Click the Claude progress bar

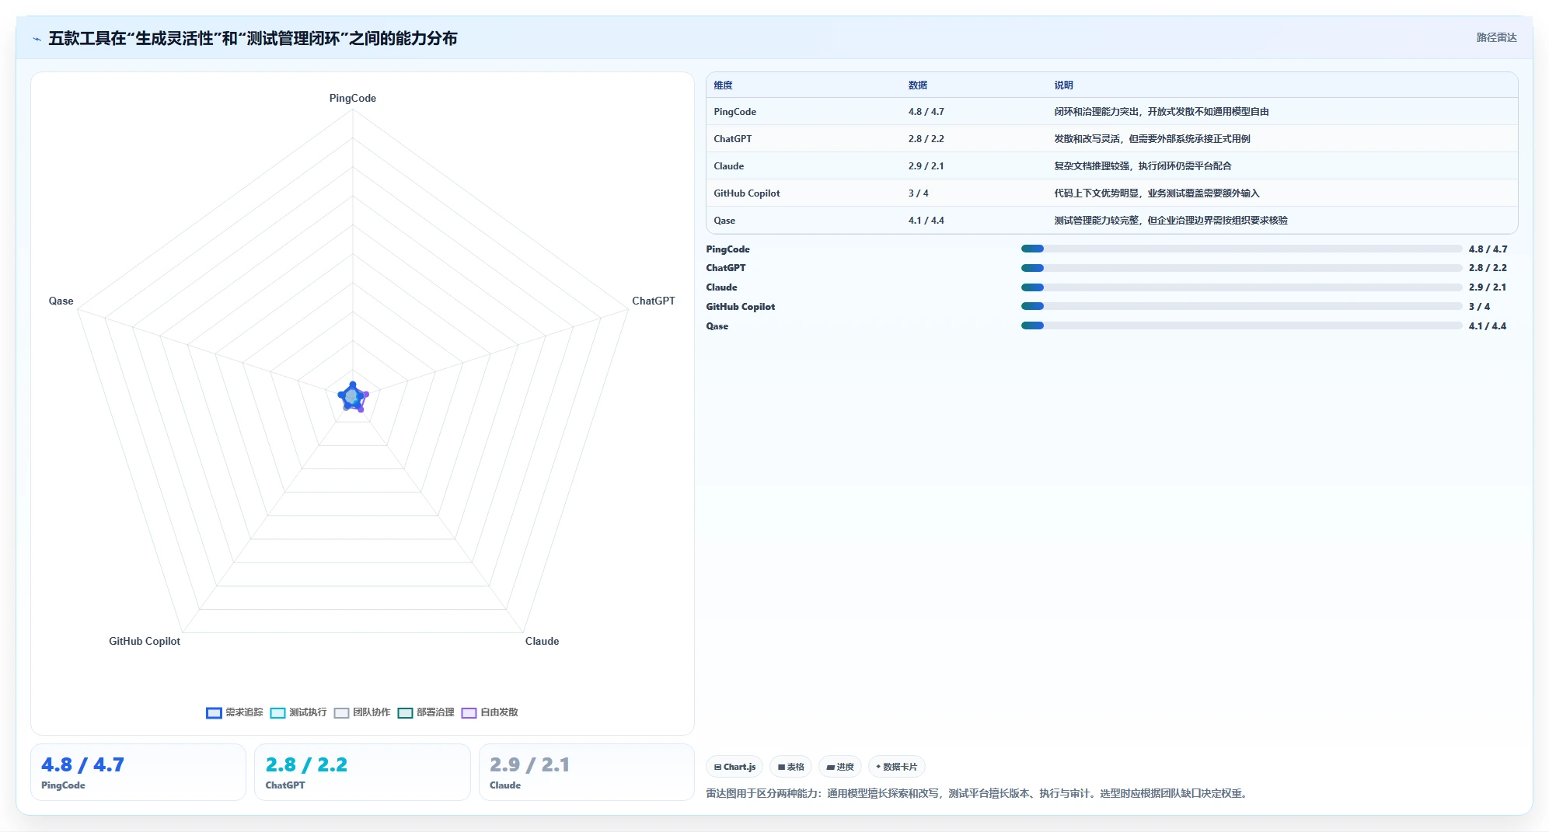pyautogui.click(x=1241, y=287)
